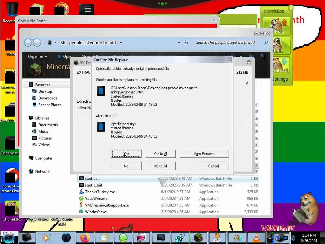
Task: Select Recent Places in sidebar
Action: (50, 105)
